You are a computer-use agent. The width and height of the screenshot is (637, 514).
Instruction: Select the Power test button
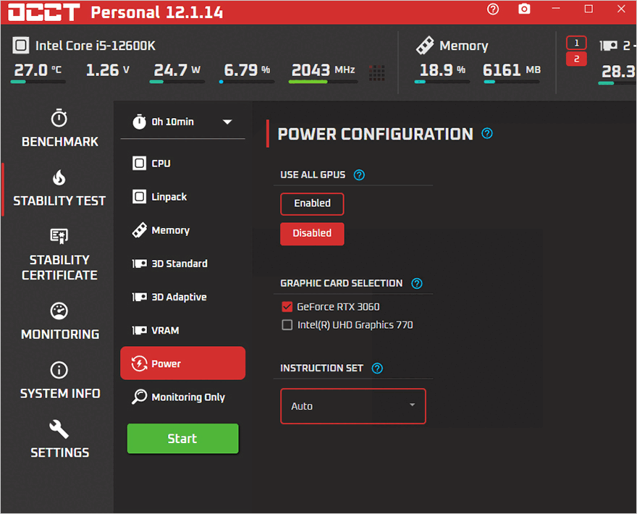pyautogui.click(x=183, y=363)
